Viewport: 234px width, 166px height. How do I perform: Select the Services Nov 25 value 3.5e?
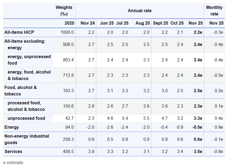(x=198, y=152)
